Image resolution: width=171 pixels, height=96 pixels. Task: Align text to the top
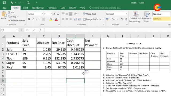(63, 14)
